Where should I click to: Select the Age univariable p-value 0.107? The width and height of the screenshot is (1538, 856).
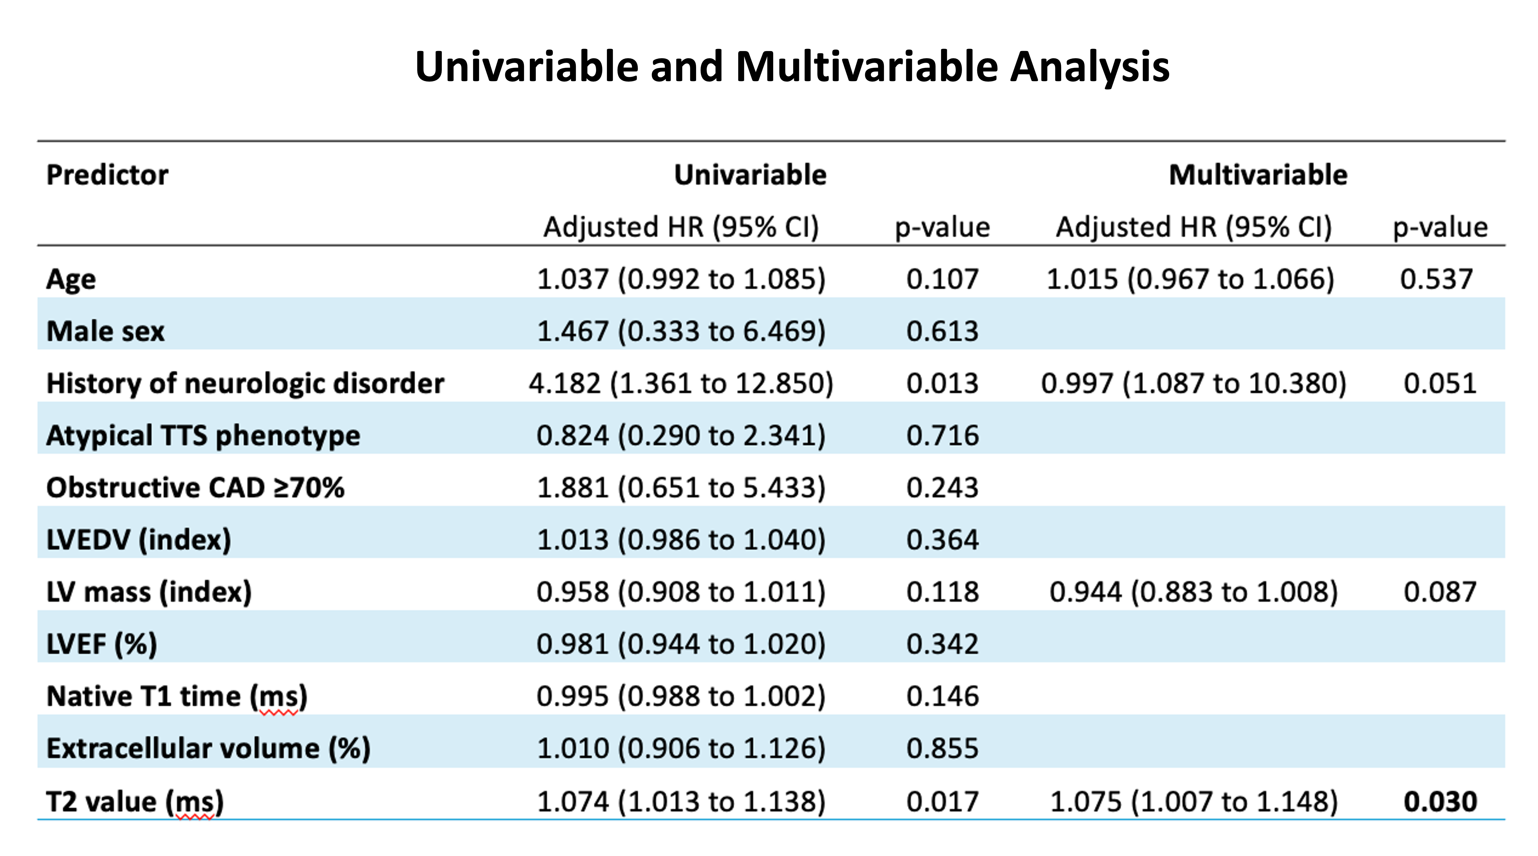[x=942, y=279]
